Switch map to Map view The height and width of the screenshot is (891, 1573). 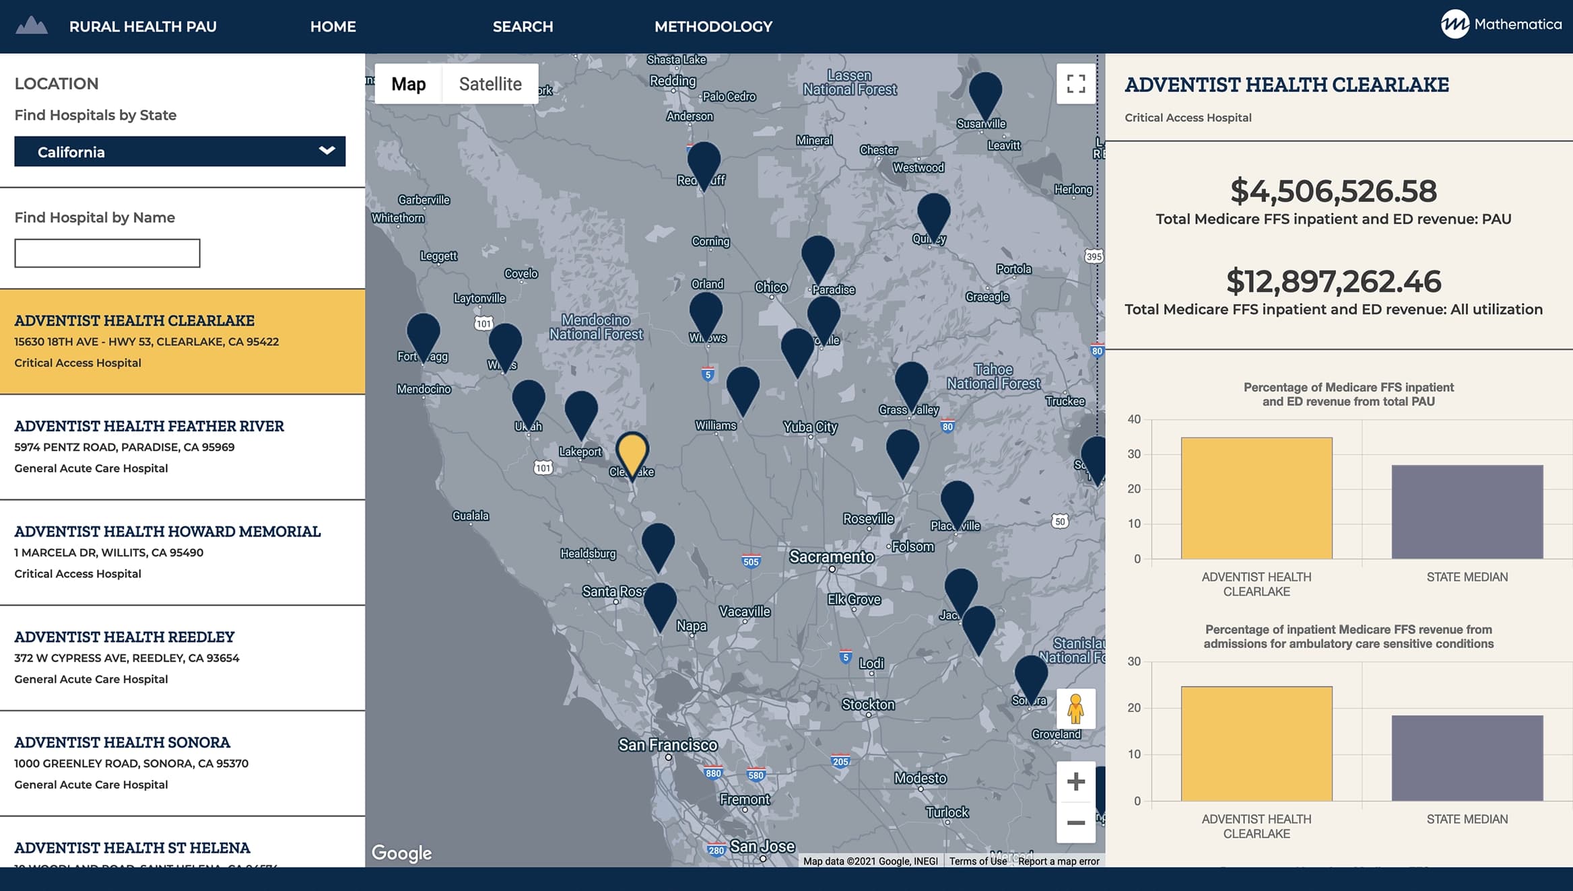409,84
